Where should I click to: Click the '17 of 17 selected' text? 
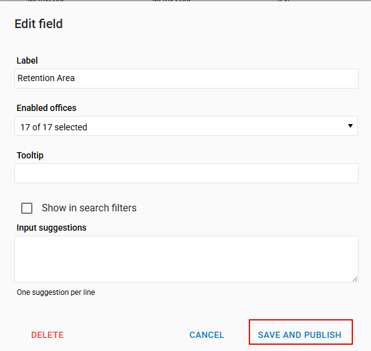(x=54, y=127)
